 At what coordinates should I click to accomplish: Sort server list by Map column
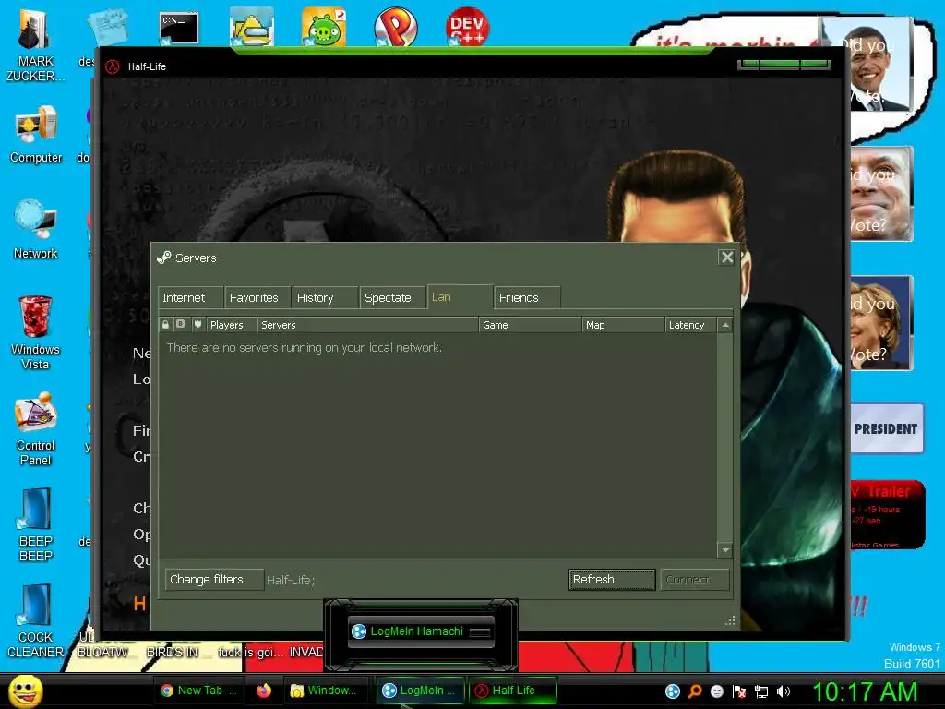tap(624, 325)
